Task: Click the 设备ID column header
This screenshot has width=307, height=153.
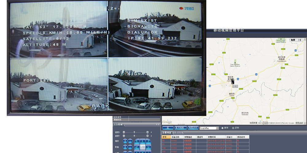Action: click(x=231, y=137)
